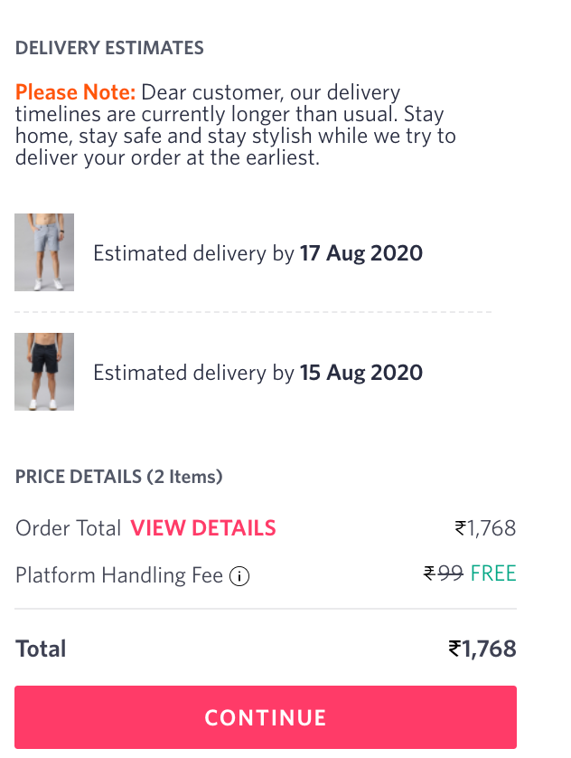
Task: Click the green FREE label
Action: (x=493, y=573)
